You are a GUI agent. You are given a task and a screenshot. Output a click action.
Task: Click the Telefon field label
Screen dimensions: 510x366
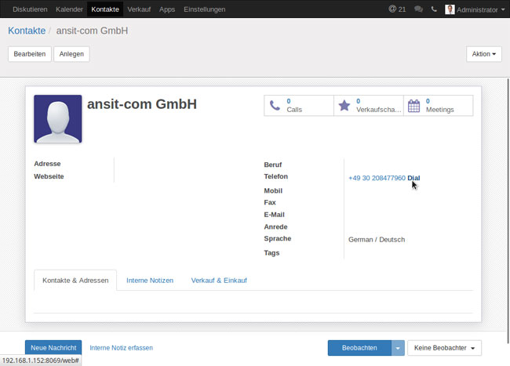(x=276, y=176)
